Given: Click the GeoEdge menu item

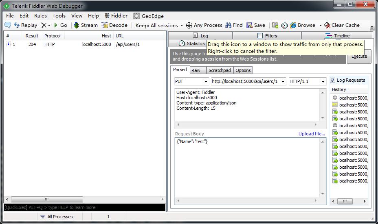Looking at the screenshot, I should (x=149, y=16).
